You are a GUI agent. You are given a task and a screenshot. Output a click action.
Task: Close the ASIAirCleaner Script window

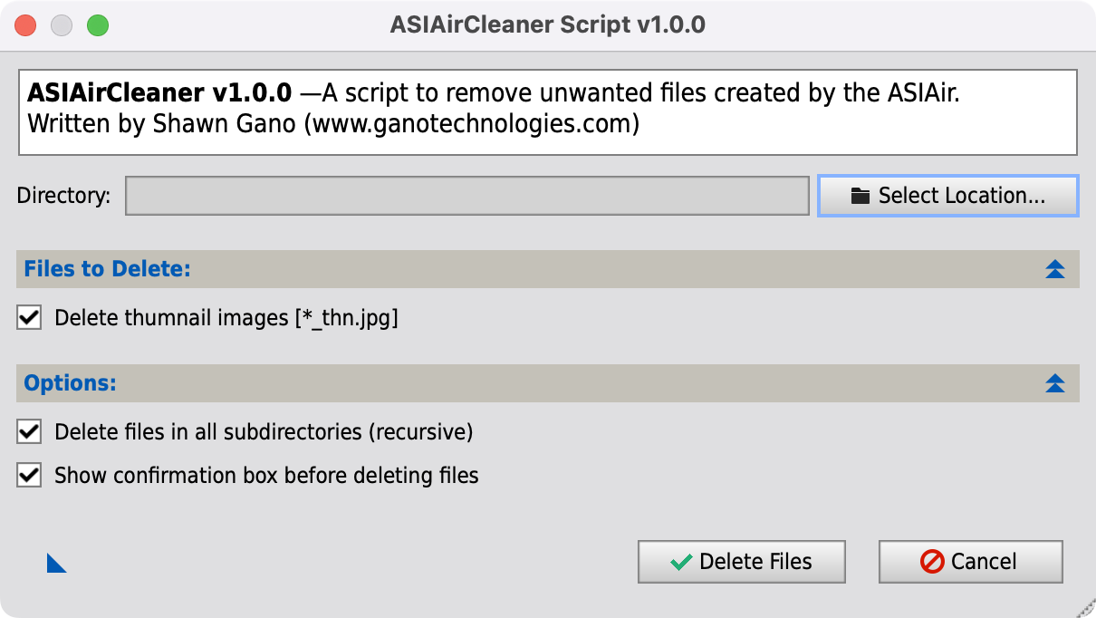click(25, 25)
